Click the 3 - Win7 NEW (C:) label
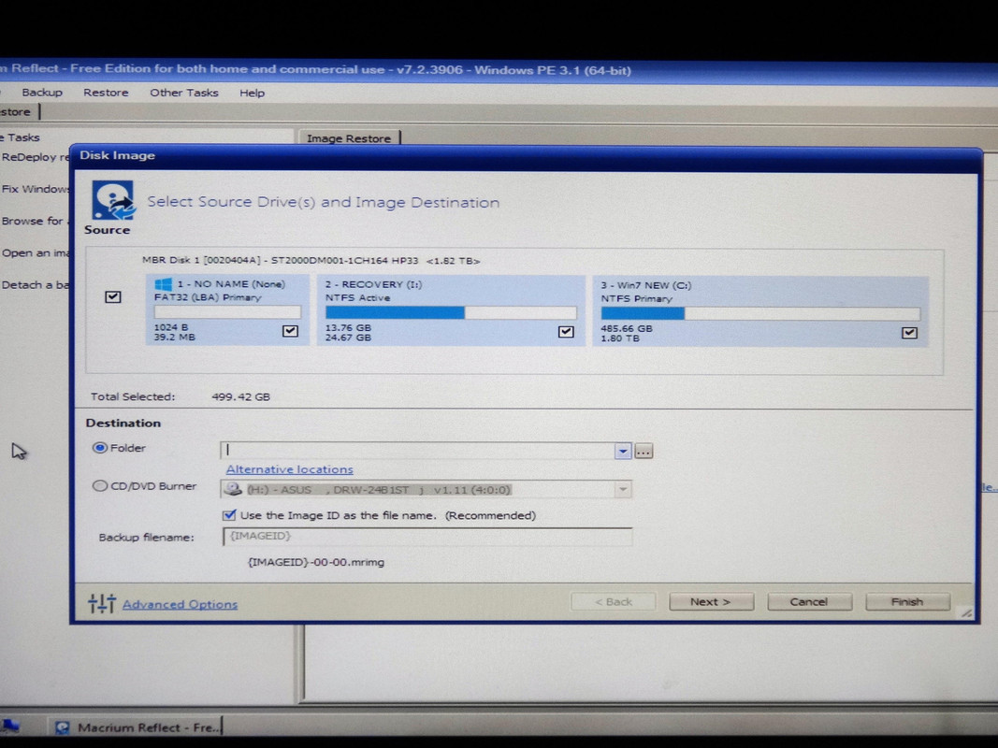The image size is (998, 748). [x=646, y=285]
